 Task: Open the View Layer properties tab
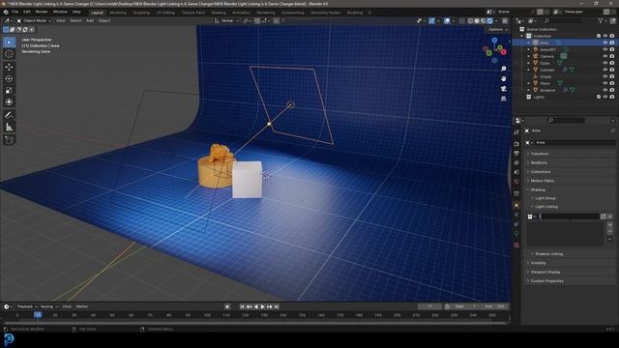click(516, 162)
